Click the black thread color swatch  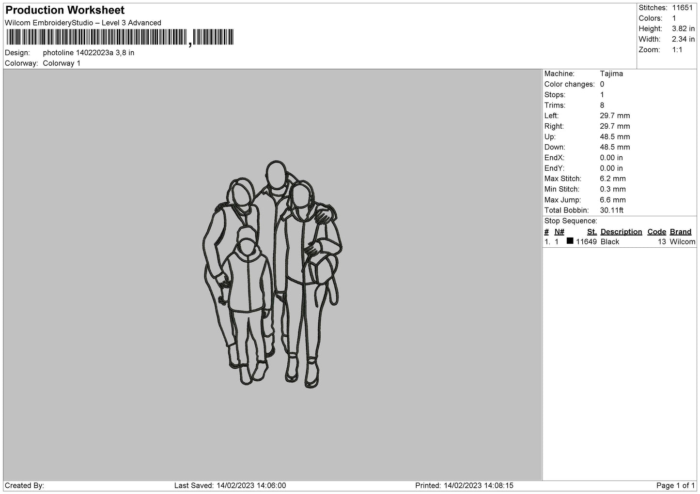click(x=570, y=241)
